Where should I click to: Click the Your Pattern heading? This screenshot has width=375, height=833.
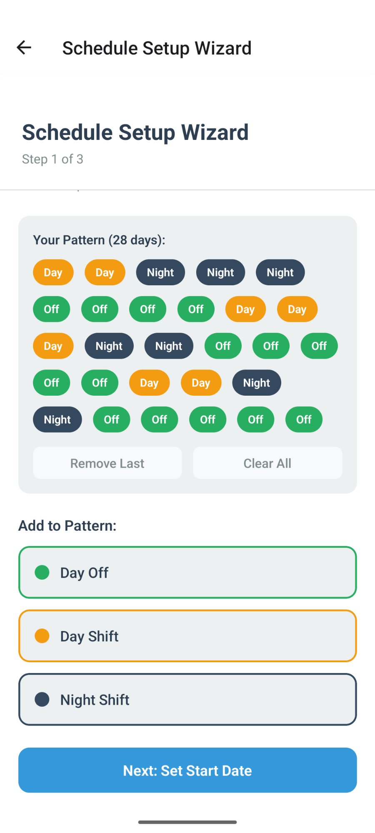click(x=99, y=240)
